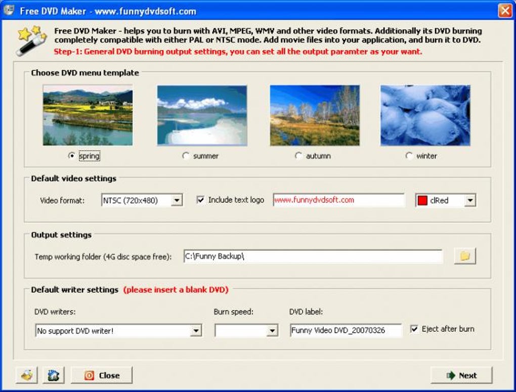The width and height of the screenshot is (516, 392).
Task: Open the Burn speed dropdown
Action: 272,330
